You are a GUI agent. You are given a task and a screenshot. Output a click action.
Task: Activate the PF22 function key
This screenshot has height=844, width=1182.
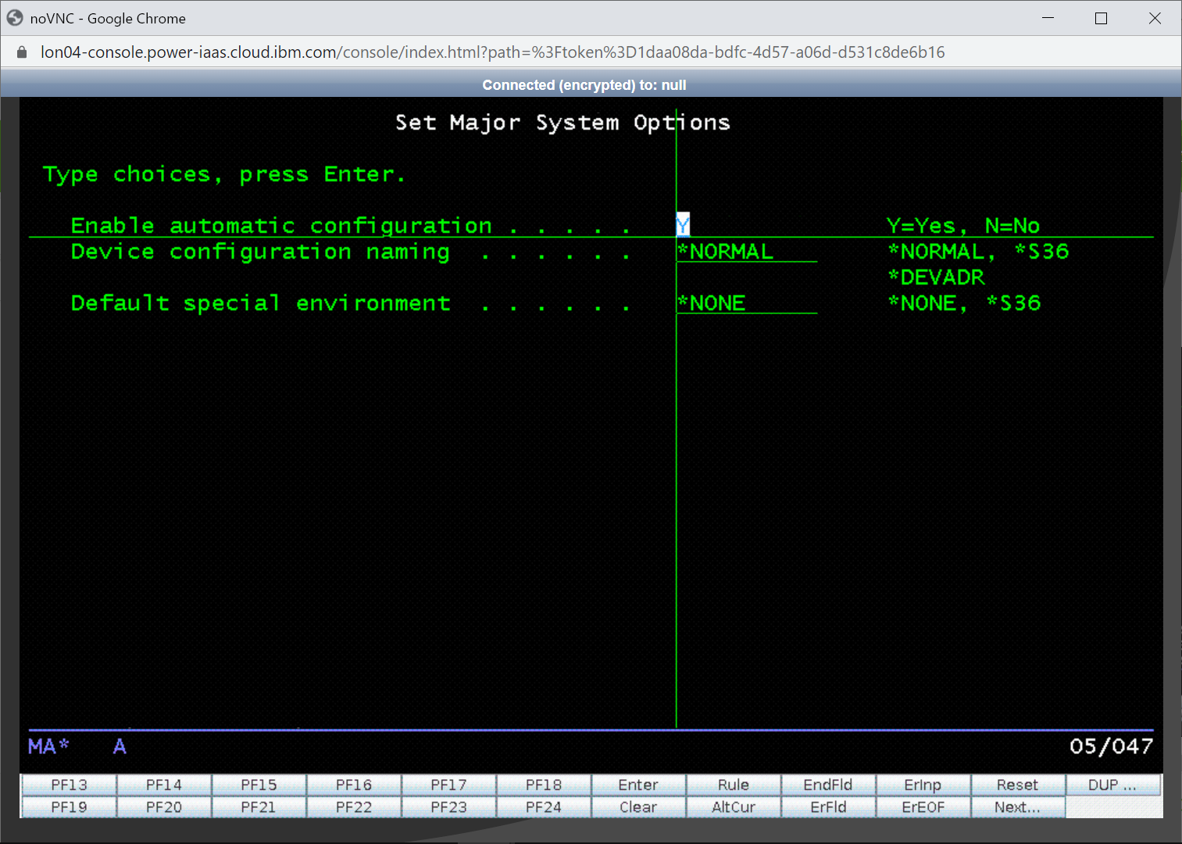[x=354, y=807]
